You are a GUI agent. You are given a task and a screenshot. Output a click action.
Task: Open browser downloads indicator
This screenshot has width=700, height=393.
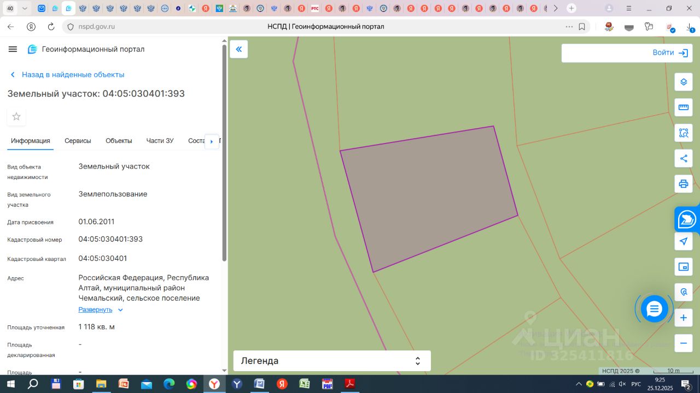pos(690,27)
